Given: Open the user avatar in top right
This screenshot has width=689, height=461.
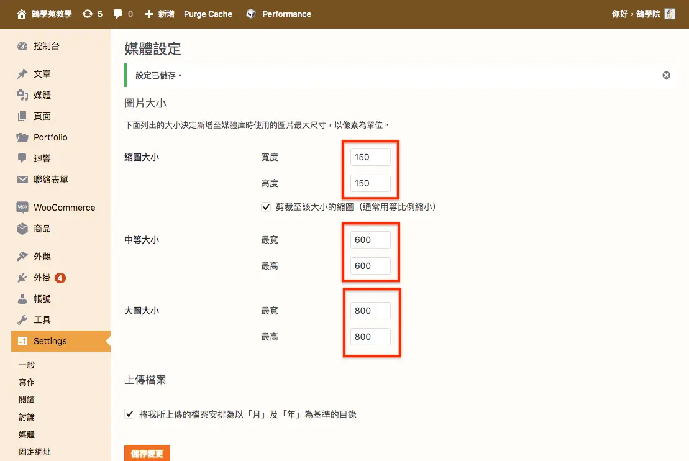Looking at the screenshot, I should [670, 14].
